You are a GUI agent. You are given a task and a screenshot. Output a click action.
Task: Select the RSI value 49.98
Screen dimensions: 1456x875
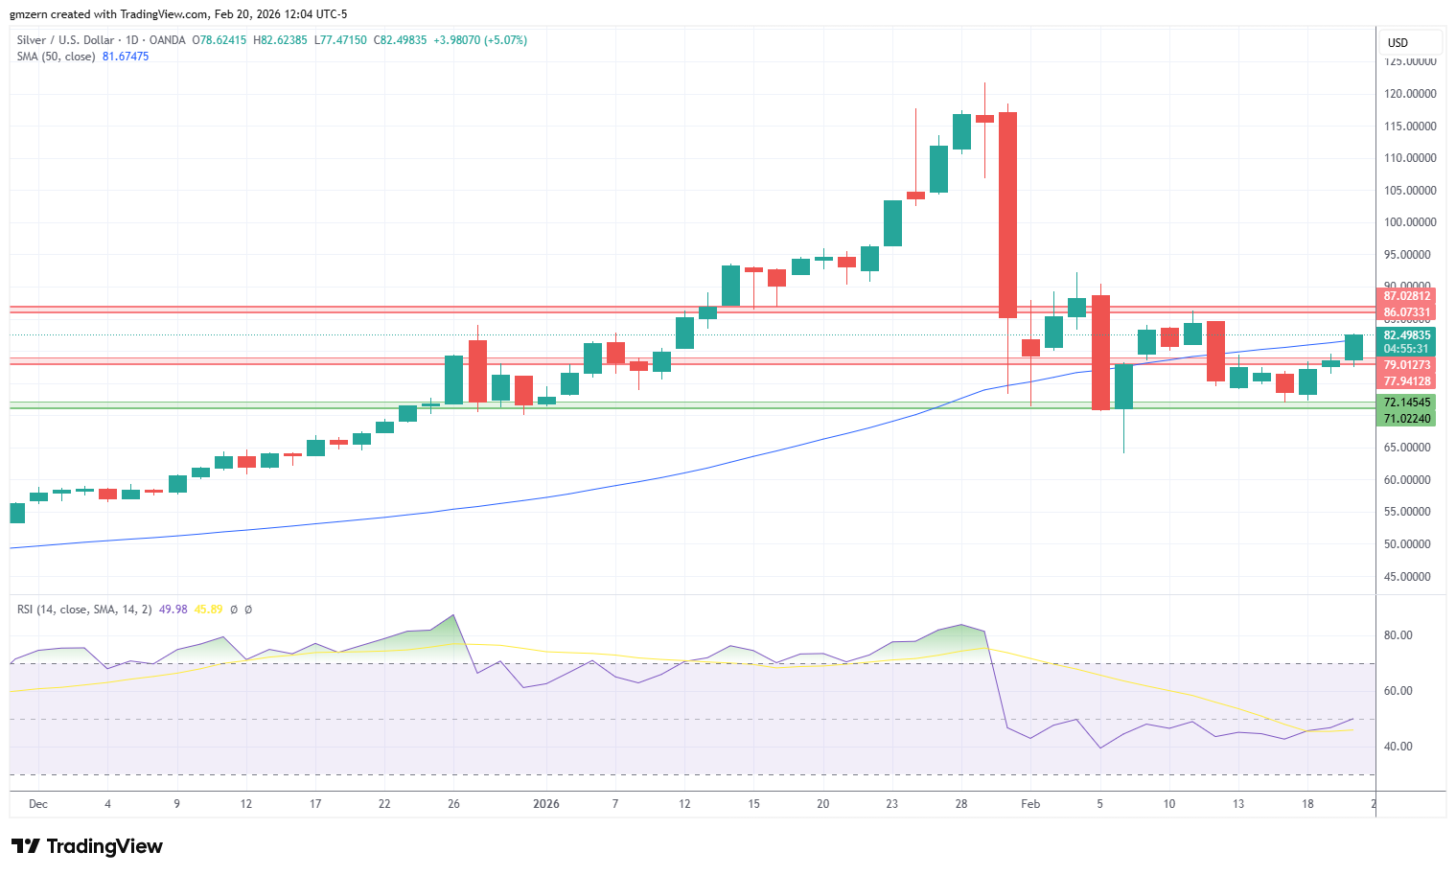pos(173,610)
